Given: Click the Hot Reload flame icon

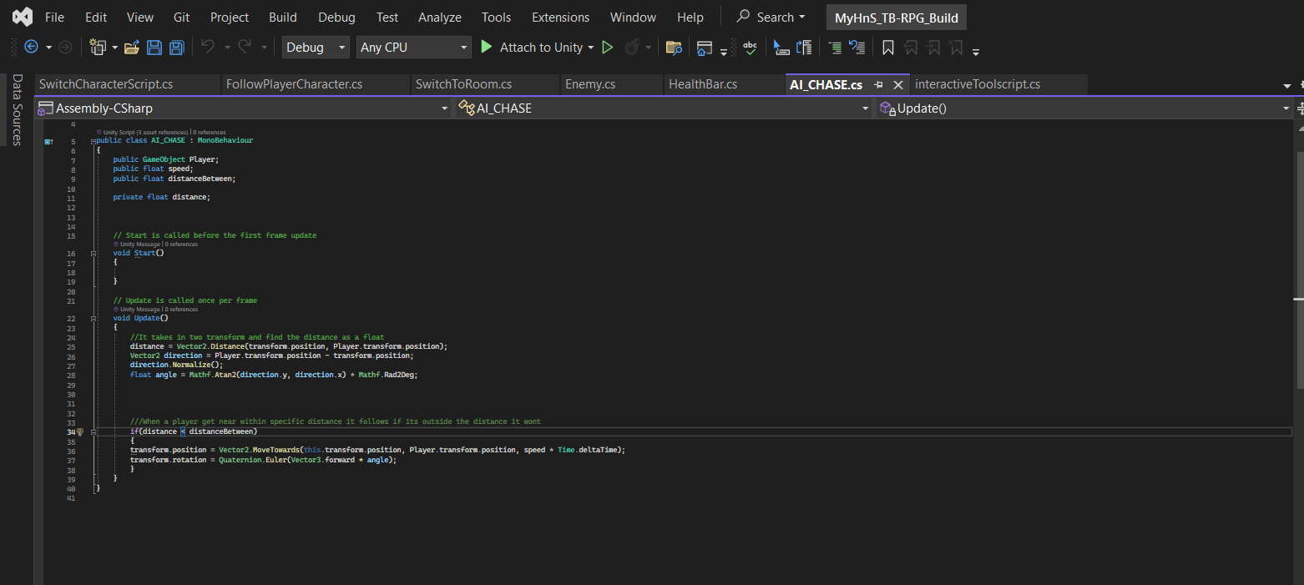Looking at the screenshot, I should coord(631,48).
